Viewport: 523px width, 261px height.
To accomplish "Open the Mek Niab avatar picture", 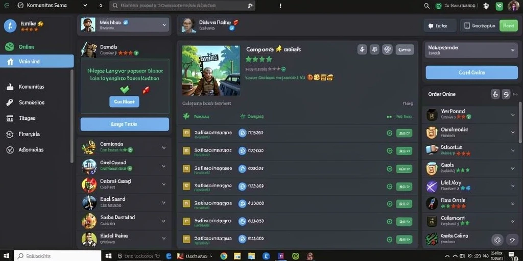I will 88,24.
